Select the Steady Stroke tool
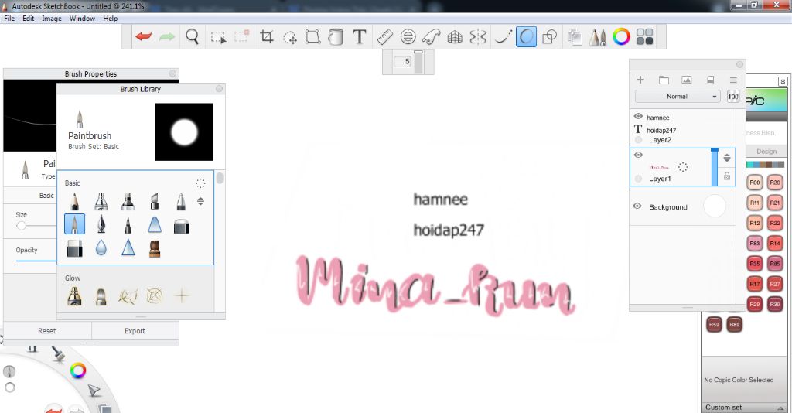Viewport: 792px width, 413px height. pos(503,37)
